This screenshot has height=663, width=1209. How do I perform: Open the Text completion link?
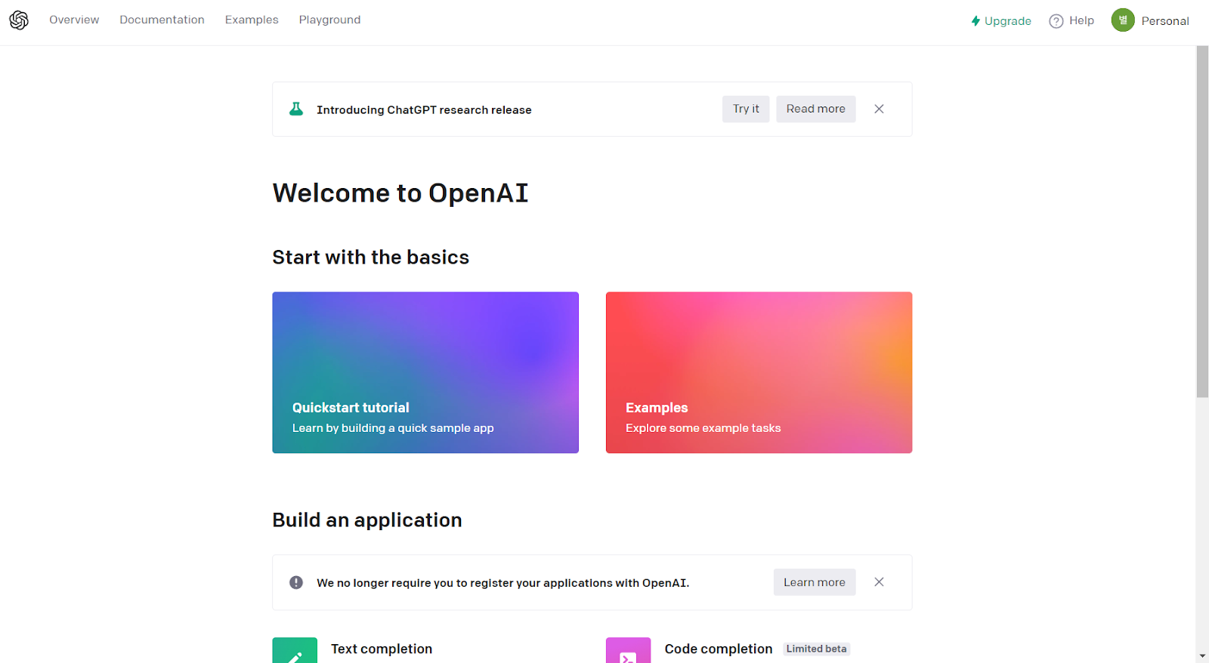[x=382, y=649]
